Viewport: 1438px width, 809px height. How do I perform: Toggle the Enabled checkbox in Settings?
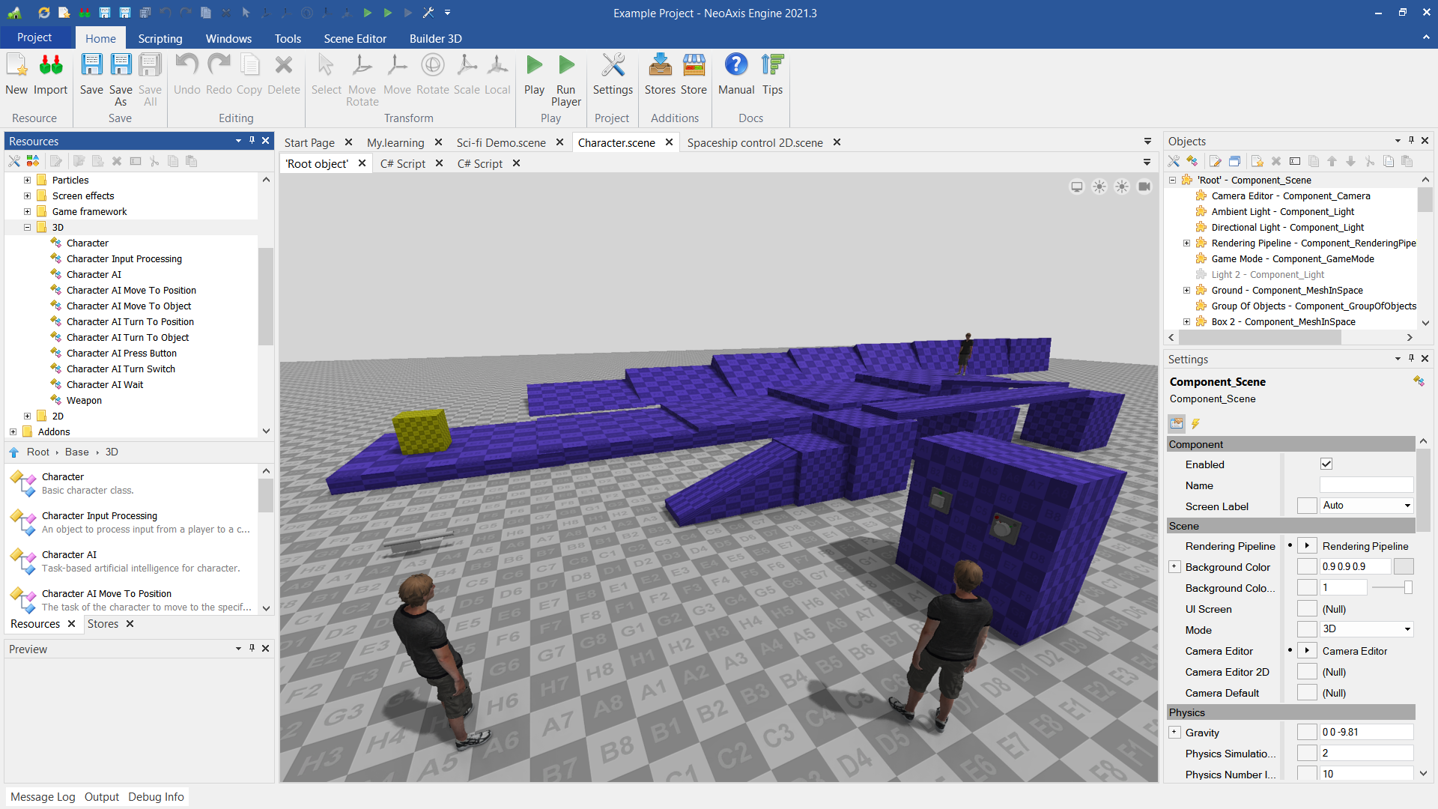[x=1326, y=464]
